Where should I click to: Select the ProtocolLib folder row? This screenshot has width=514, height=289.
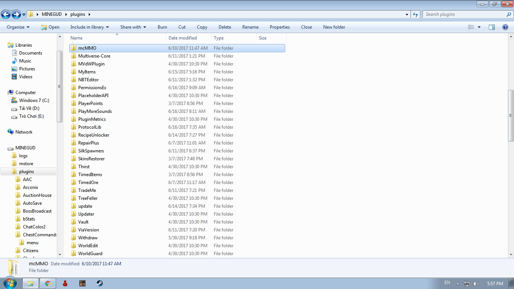(177, 127)
